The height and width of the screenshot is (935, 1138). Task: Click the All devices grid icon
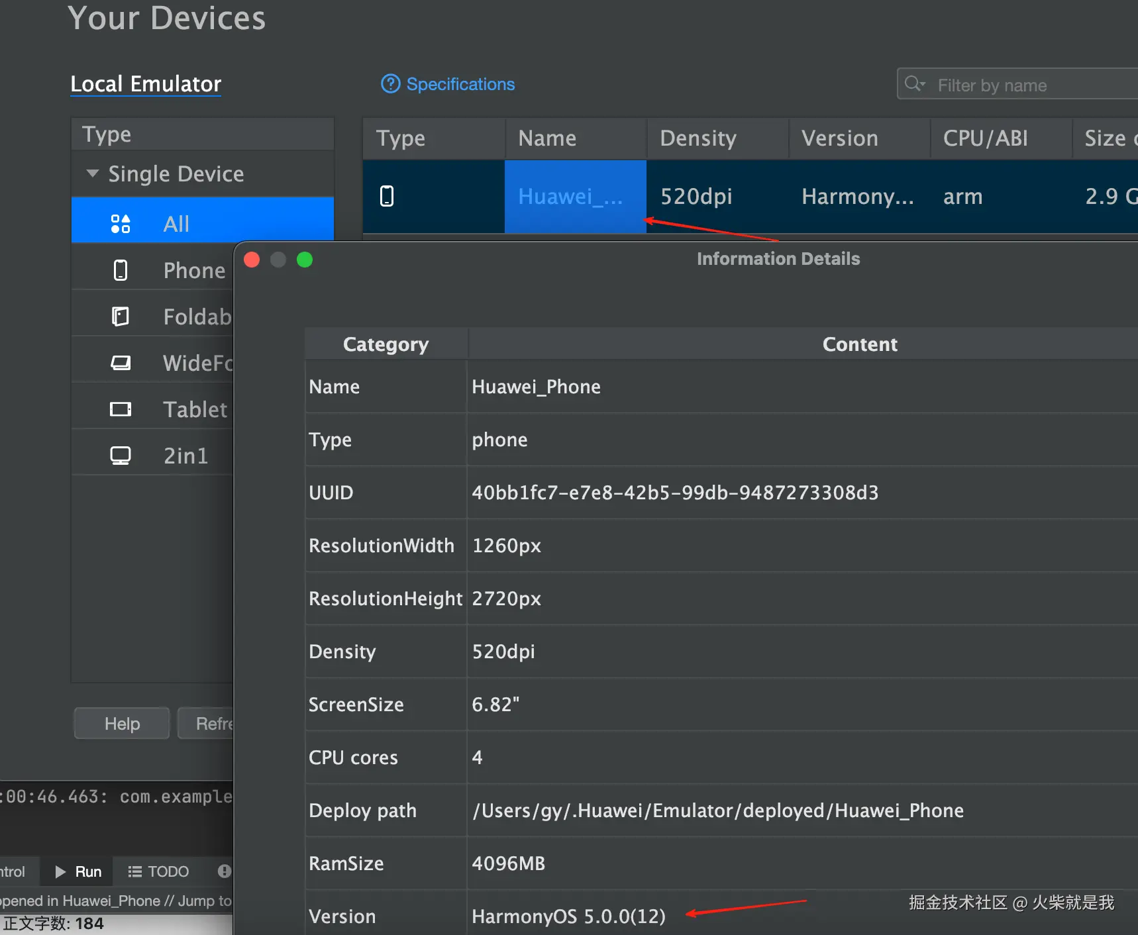[x=121, y=224]
